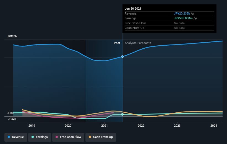227x144 pixels.
Task: Click the JP¥26b y-axis label
Action: pos(12,36)
